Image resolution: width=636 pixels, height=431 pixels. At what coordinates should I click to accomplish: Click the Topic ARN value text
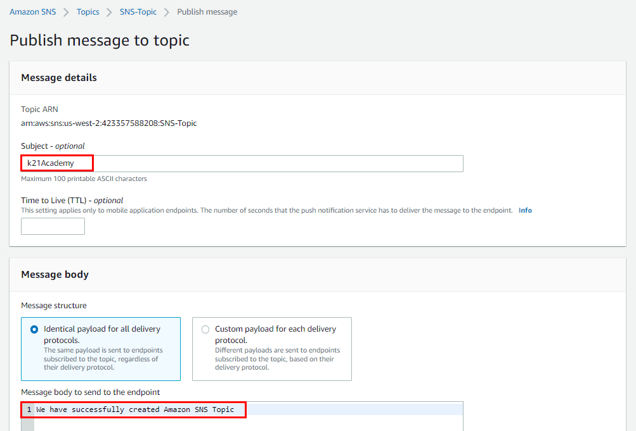[108, 123]
